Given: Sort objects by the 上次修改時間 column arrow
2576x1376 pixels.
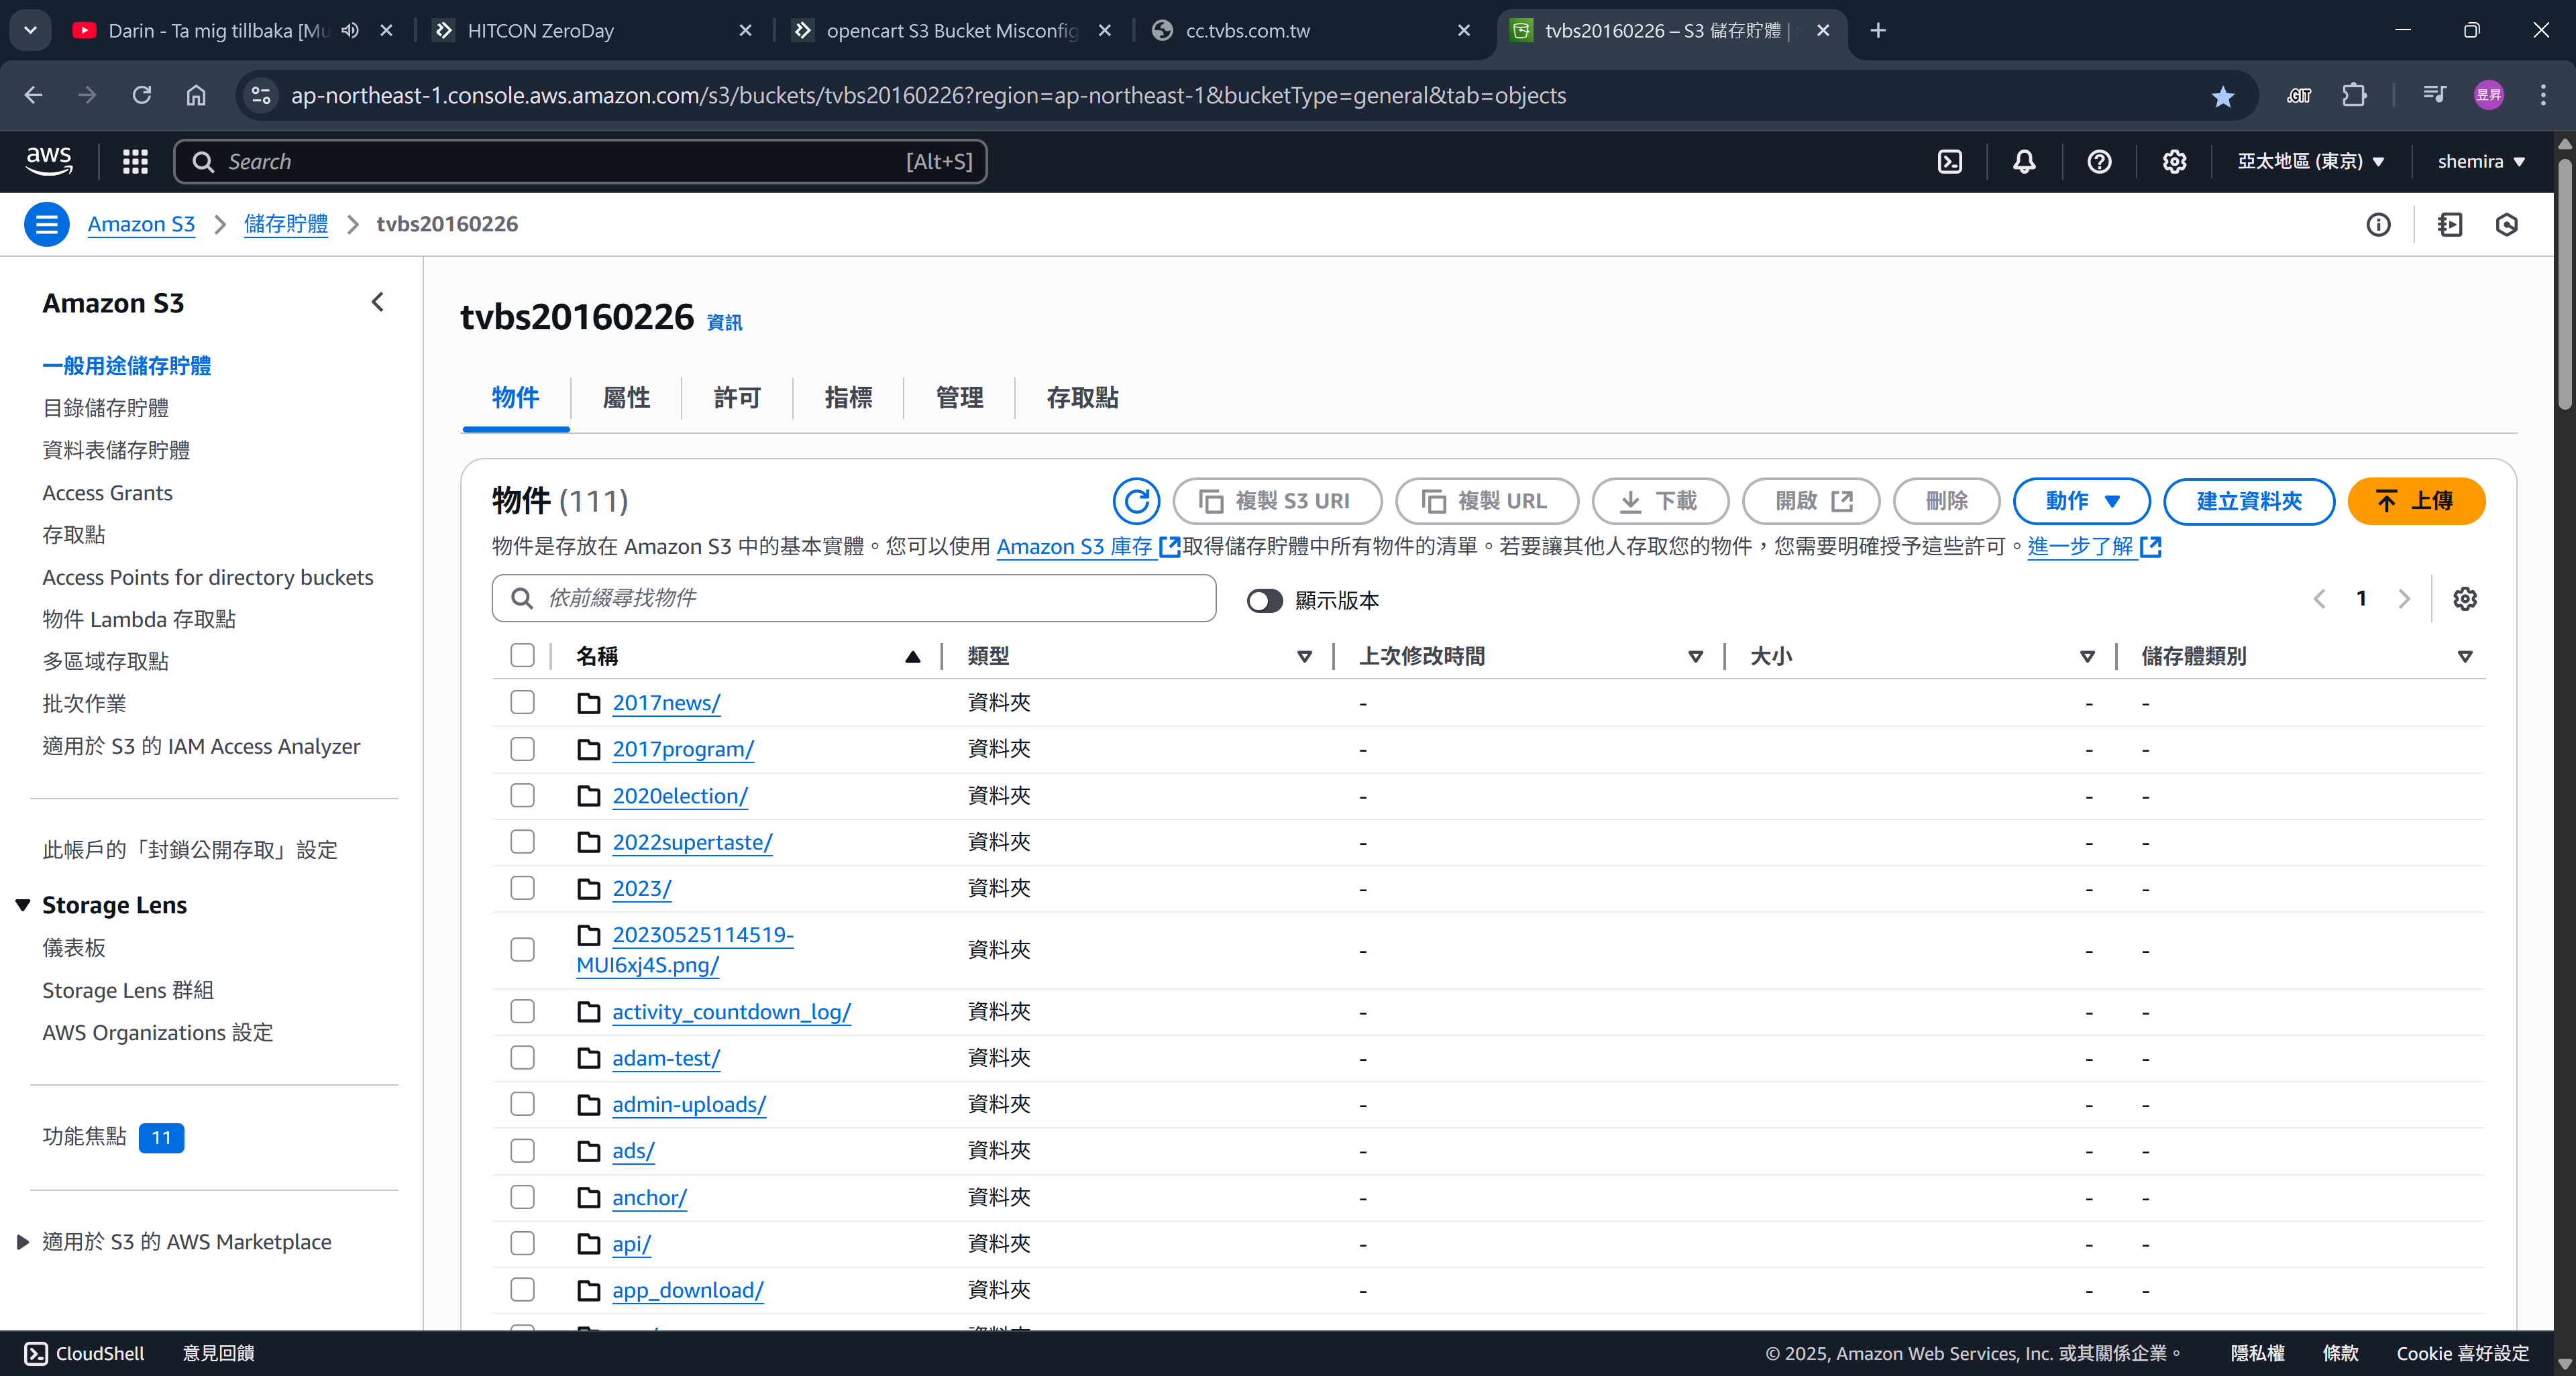Looking at the screenshot, I should point(1695,656).
